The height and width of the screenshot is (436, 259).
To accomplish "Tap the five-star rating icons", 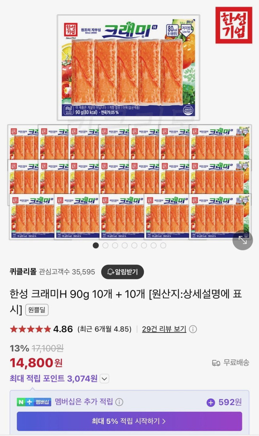I will pyautogui.click(x=30, y=329).
